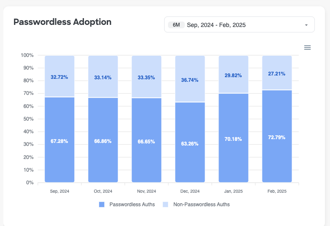The width and height of the screenshot is (330, 226).
Task: Click the Nov 2024 passwordless bar 66.65%
Action: pyautogui.click(x=146, y=140)
